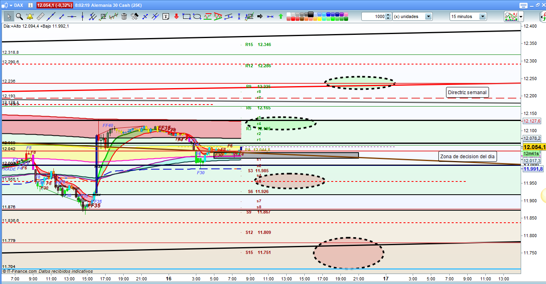Screen dimensions: 546x284
Task: Increase the units with stepper up arrow
Action: [388, 15]
